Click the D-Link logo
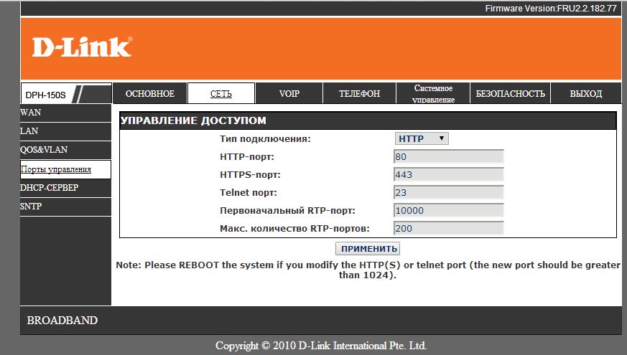The image size is (627, 355). tap(82, 47)
